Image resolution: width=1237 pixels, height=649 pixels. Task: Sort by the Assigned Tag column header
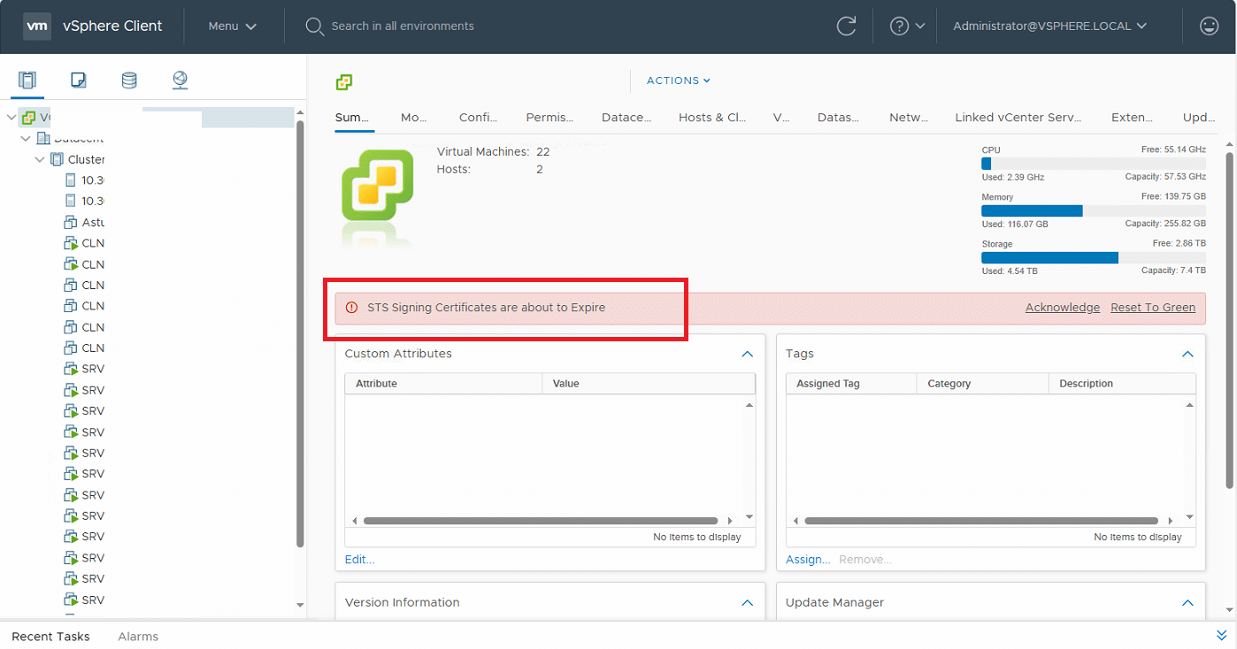[x=851, y=384]
